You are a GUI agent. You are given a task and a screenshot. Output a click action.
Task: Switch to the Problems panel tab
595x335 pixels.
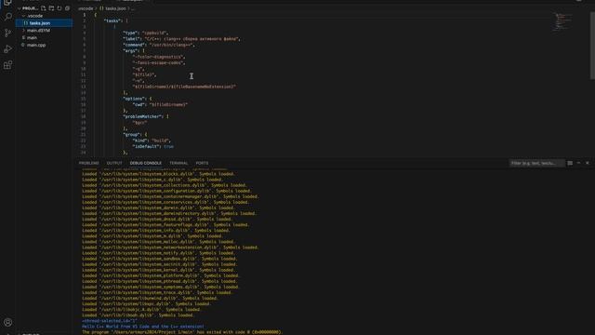89,163
